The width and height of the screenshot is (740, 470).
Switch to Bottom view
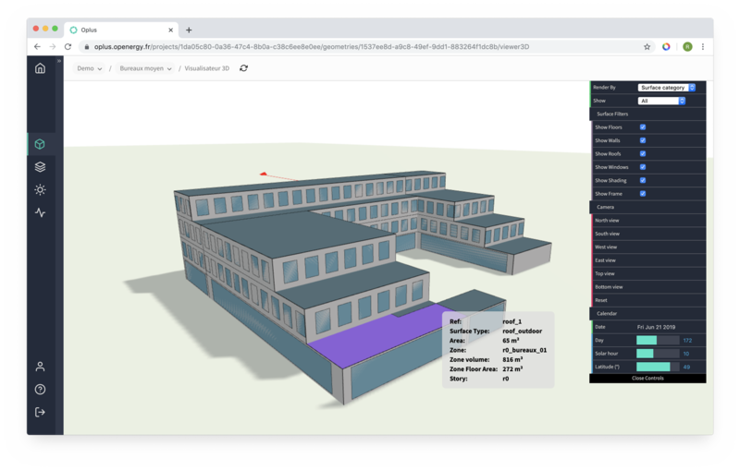tap(648, 287)
